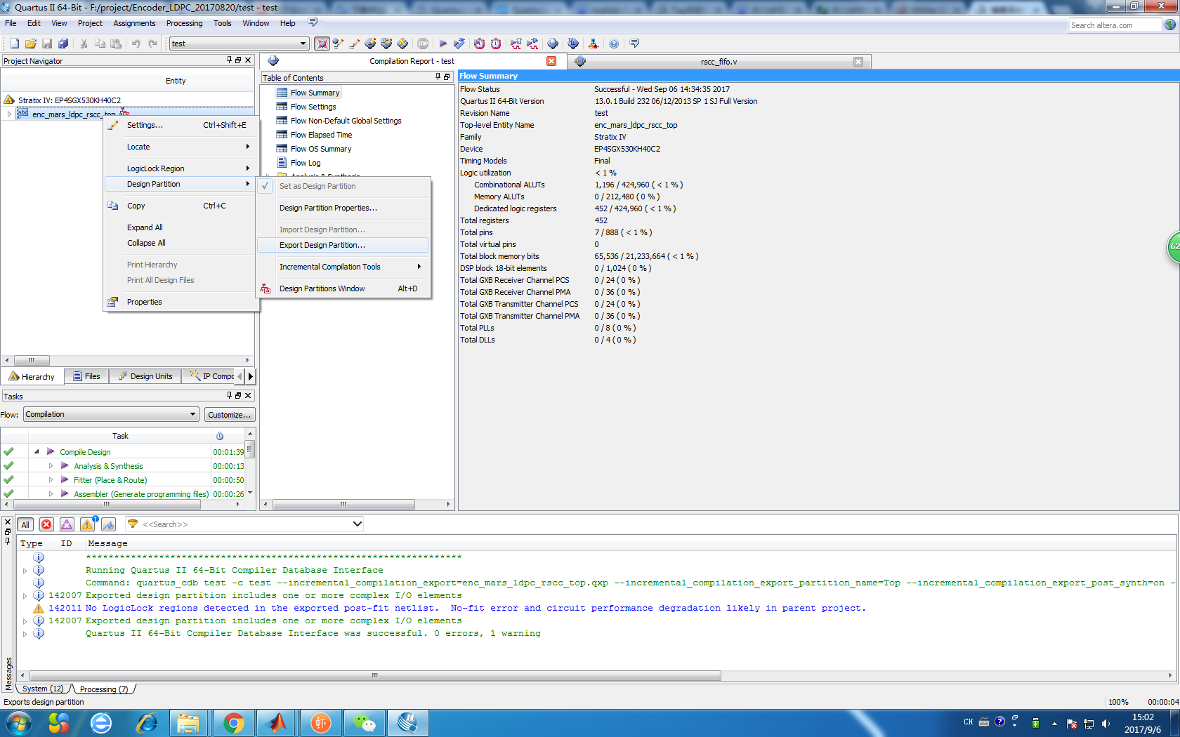Click the Stop Processing toolbar icon
This screenshot has width=1180, height=737.
(x=423, y=44)
